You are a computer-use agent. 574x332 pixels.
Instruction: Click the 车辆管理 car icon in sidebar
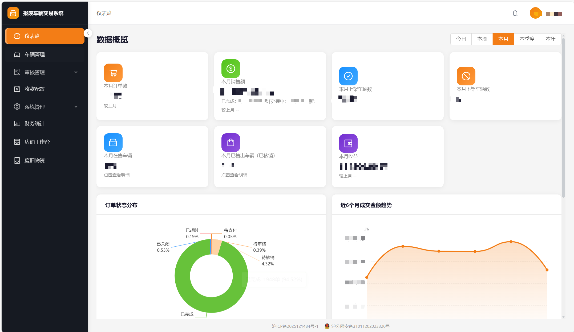(x=17, y=55)
